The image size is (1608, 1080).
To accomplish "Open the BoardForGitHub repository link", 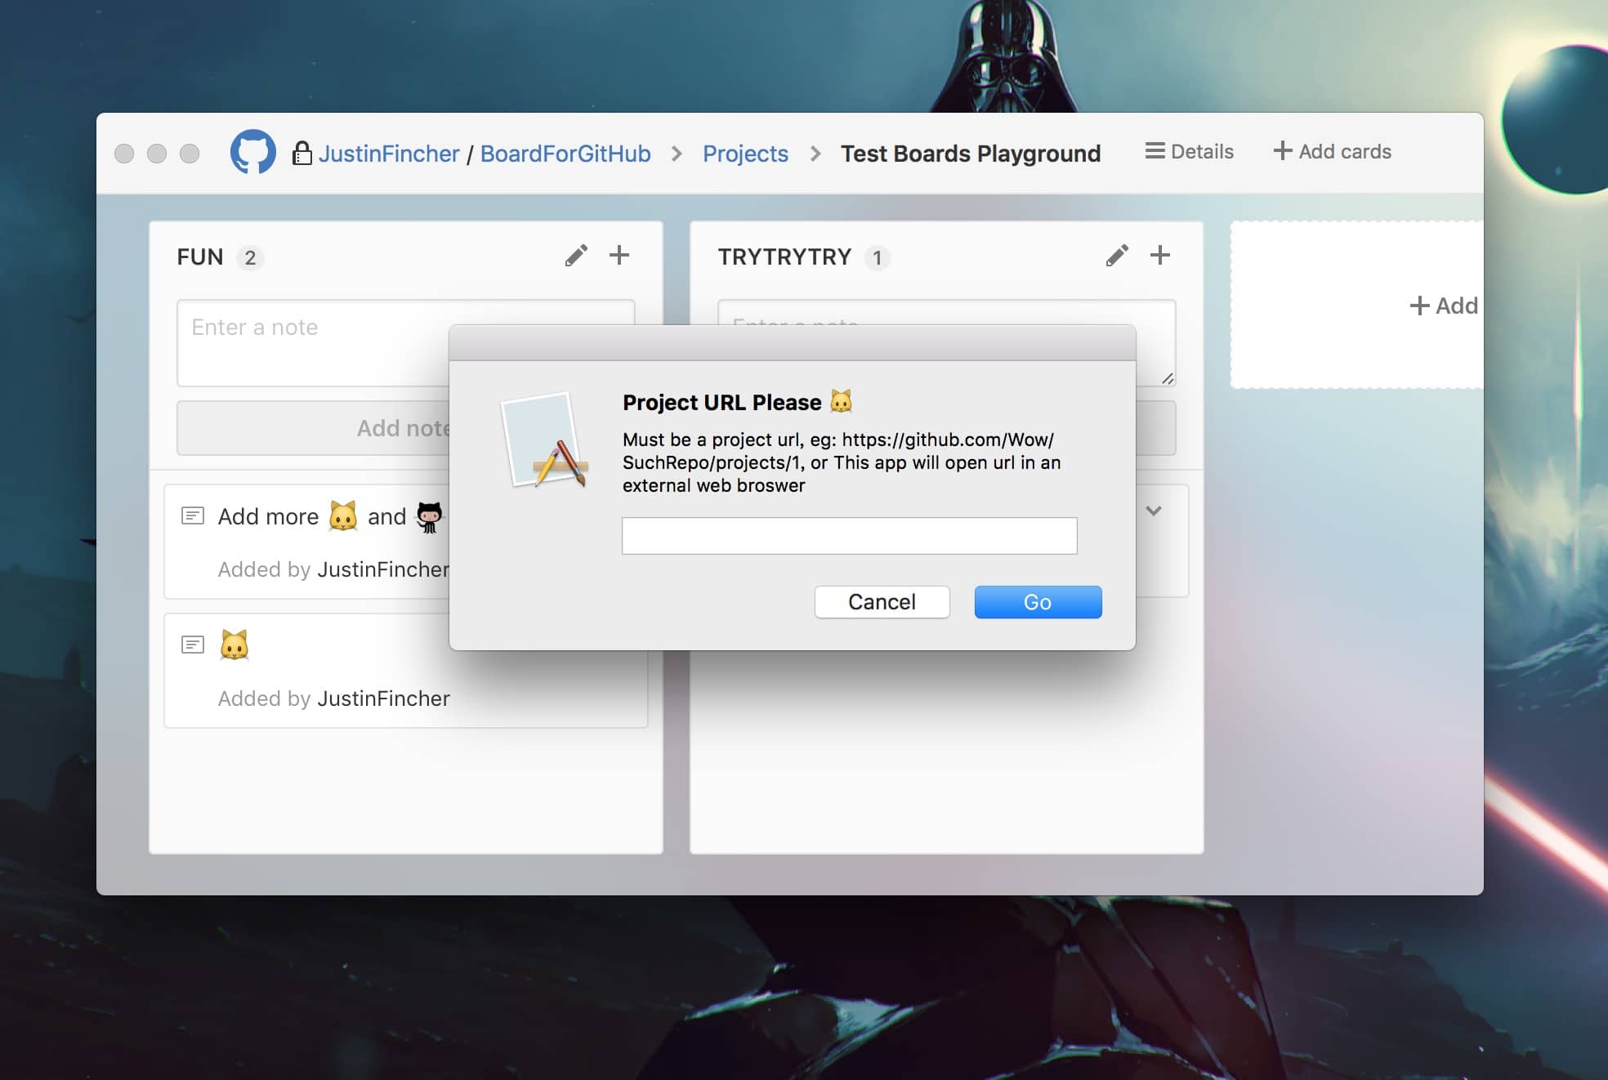I will (x=565, y=154).
